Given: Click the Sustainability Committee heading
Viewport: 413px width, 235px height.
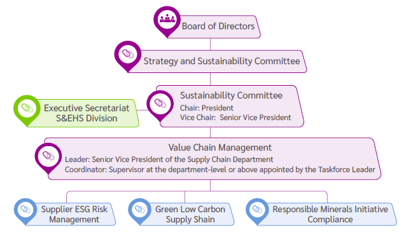Looking at the screenshot, I should pyautogui.click(x=231, y=95).
